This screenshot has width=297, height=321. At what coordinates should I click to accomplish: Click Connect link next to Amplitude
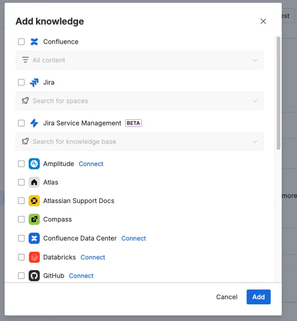tap(91, 164)
